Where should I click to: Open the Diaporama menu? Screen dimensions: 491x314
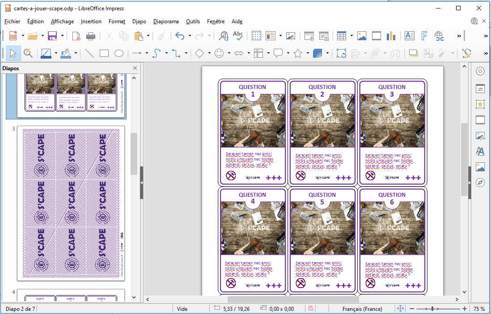coord(166,21)
